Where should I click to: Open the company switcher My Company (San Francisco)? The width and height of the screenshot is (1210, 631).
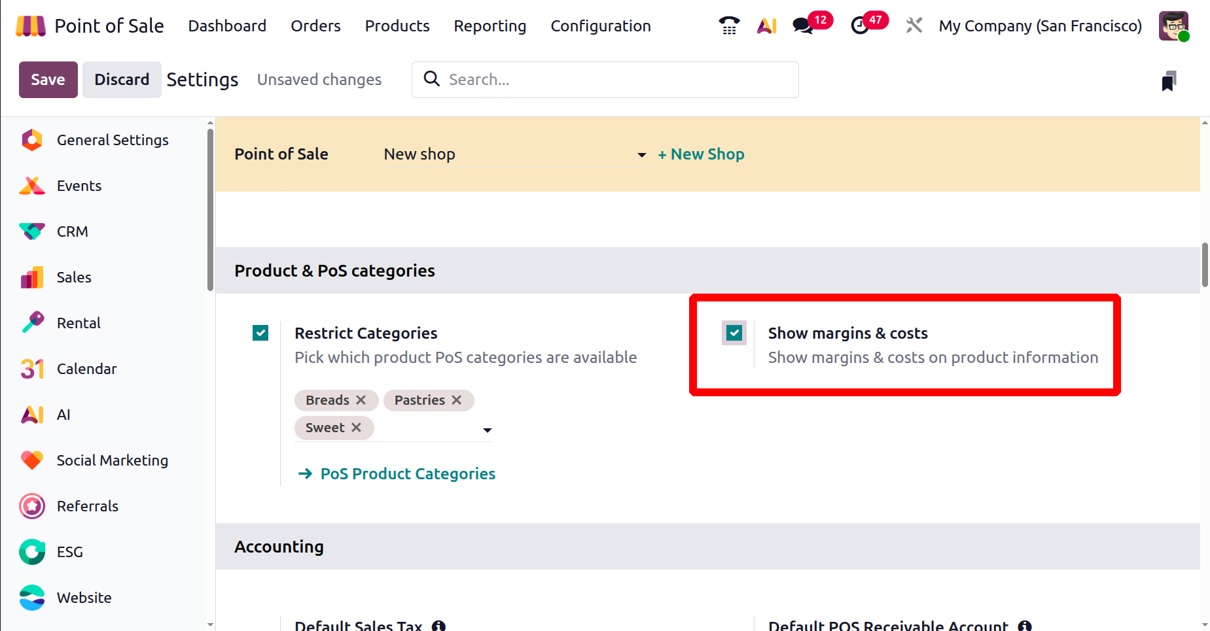[1040, 26]
